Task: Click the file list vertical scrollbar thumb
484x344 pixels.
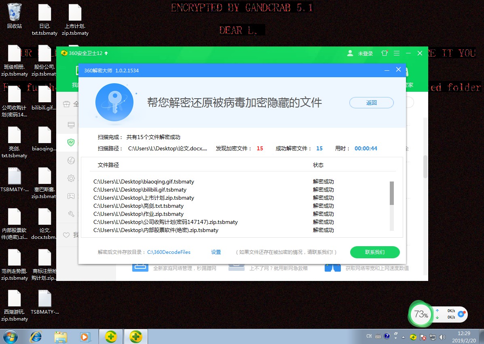Action: point(392,193)
